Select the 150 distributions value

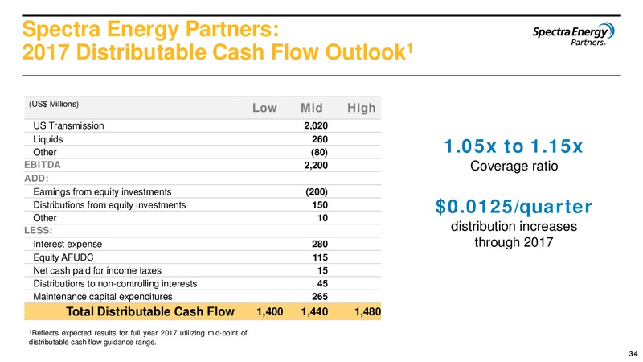320,205
